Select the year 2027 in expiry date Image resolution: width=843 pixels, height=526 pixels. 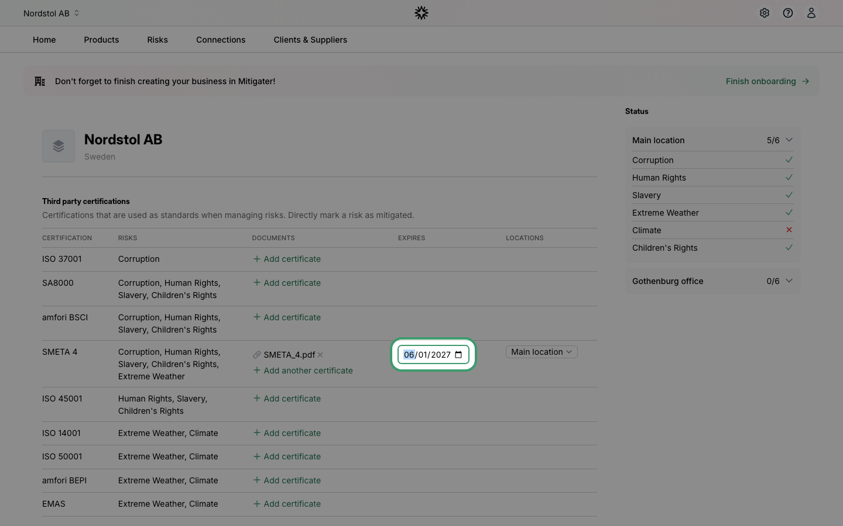[x=441, y=355]
